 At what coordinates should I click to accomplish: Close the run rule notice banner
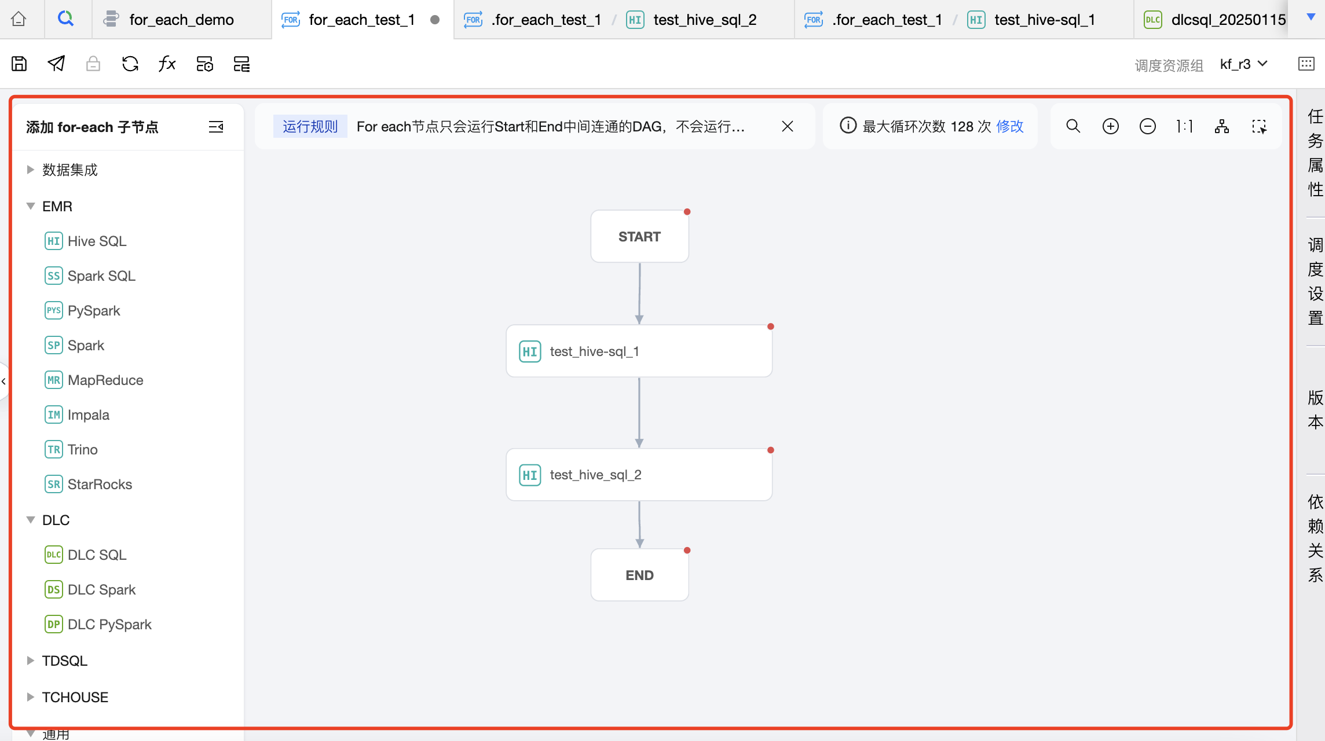787,126
